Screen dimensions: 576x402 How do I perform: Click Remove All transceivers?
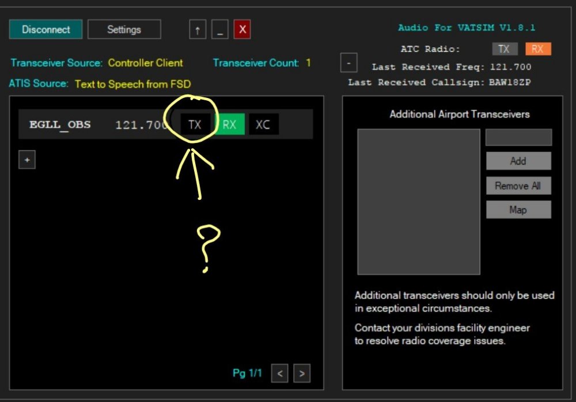[518, 185]
